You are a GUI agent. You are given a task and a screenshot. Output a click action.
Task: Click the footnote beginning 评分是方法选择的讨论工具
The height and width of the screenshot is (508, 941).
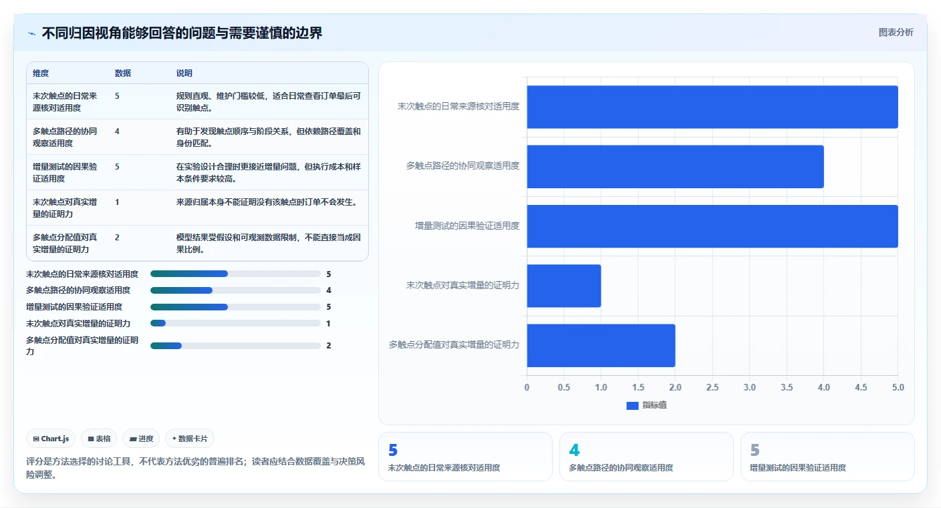(x=195, y=469)
